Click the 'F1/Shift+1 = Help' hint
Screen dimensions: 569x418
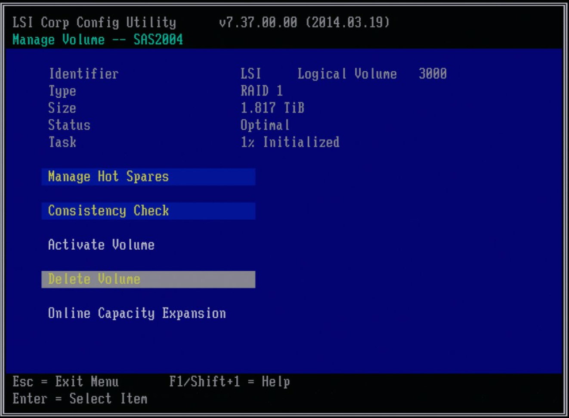pyautogui.click(x=229, y=382)
